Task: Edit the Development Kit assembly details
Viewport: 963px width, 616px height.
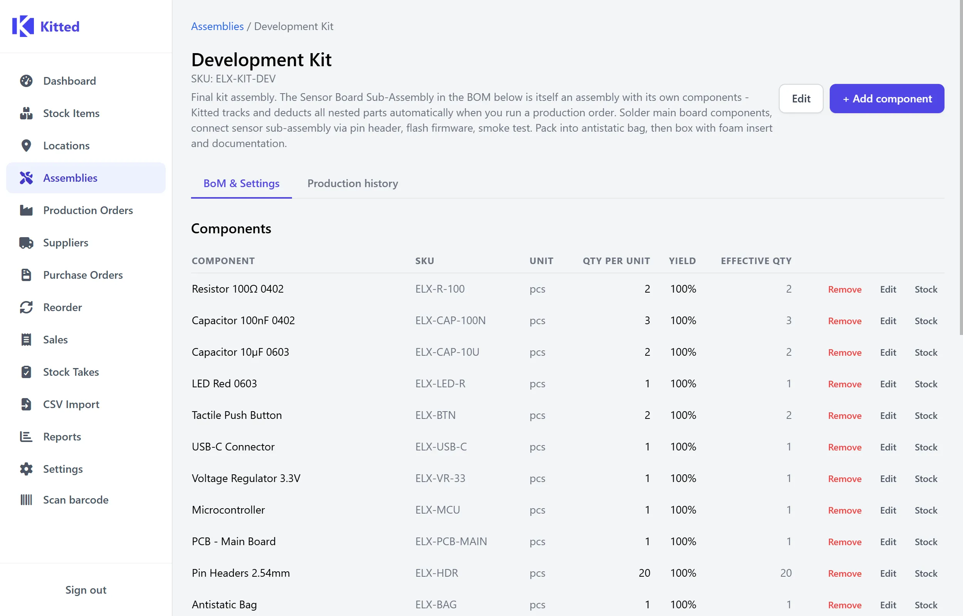Action: pos(801,99)
